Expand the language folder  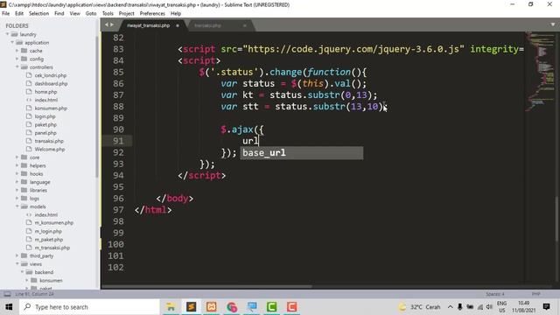tap(17, 182)
